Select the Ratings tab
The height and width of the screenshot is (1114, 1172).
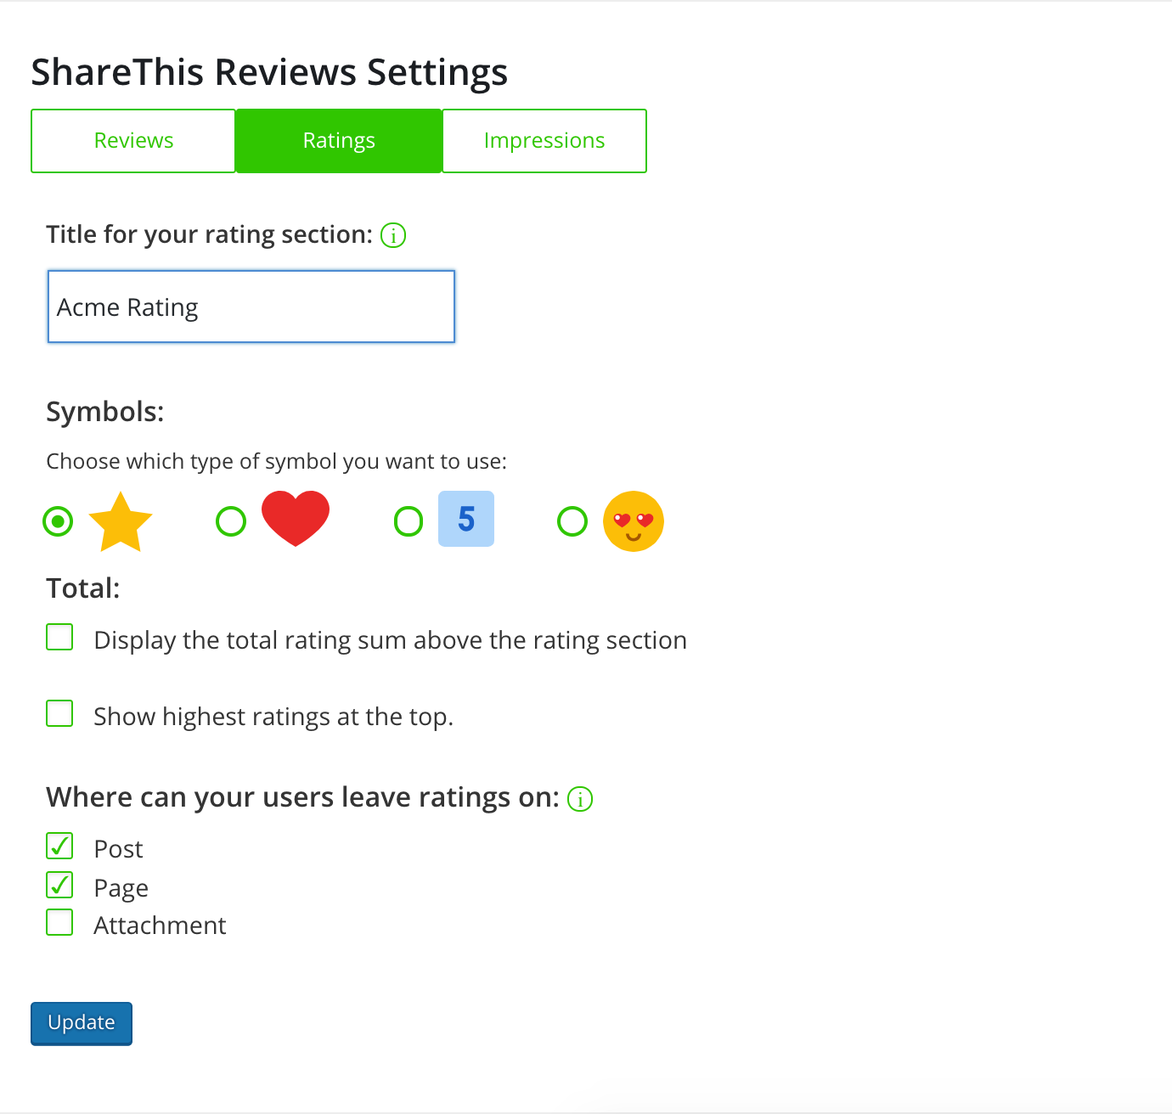click(x=339, y=141)
